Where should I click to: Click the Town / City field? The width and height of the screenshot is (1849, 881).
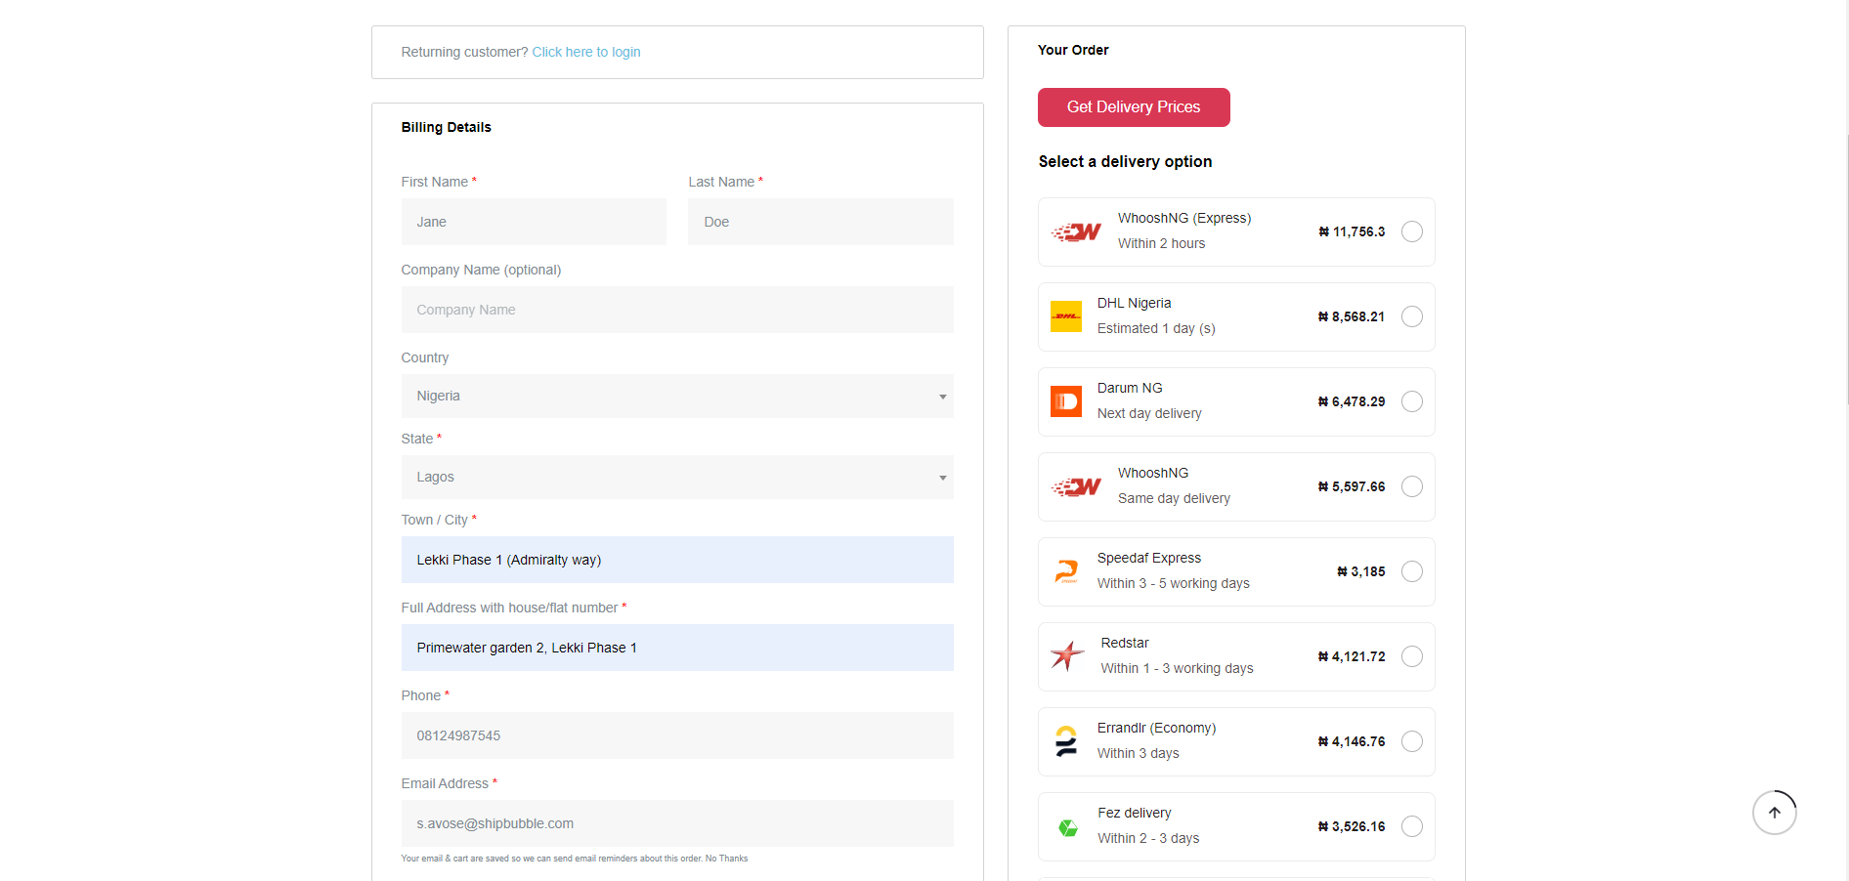click(677, 560)
